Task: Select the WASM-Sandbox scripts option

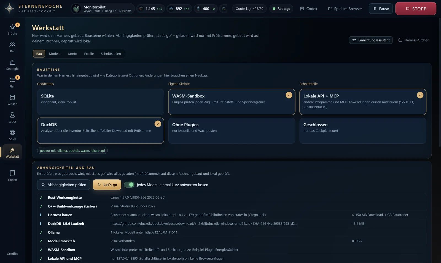Action: (232, 102)
